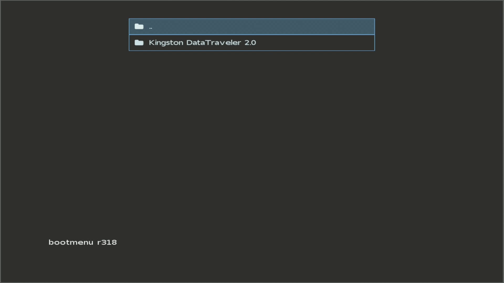Click the Kingston DataTraveler 2.0 folder icon

[x=139, y=42]
